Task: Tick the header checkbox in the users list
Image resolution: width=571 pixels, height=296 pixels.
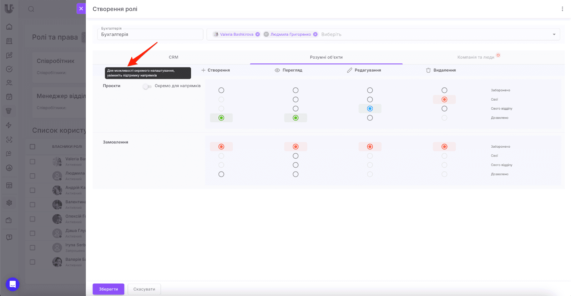Action: point(32,147)
